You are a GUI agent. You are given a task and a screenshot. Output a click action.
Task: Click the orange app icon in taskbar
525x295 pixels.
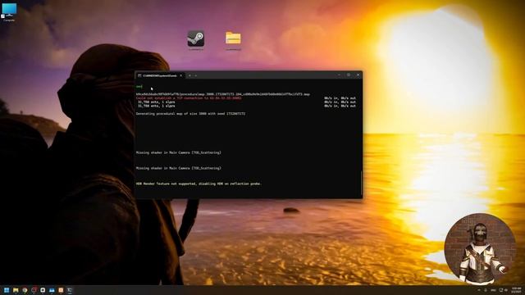pos(61,290)
